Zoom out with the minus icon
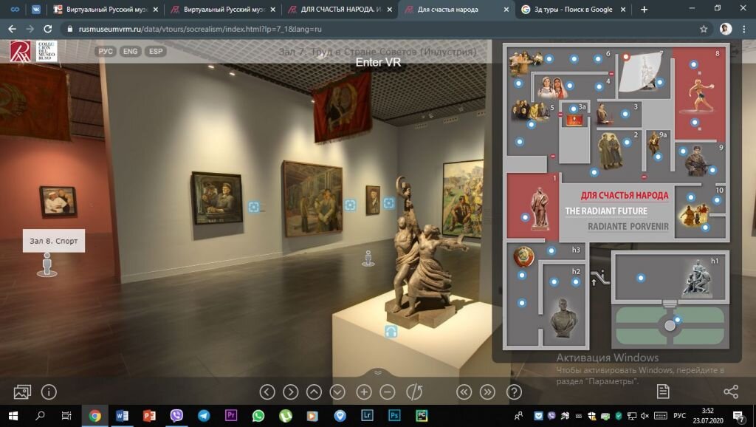Image resolution: width=756 pixels, height=427 pixels. [387, 392]
